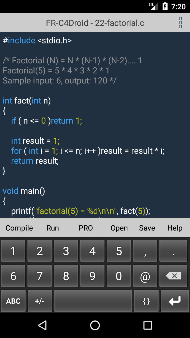Toggle the +/- symbols keyboard
Image resolution: width=190 pixels, height=338 pixels.
(x=40, y=301)
